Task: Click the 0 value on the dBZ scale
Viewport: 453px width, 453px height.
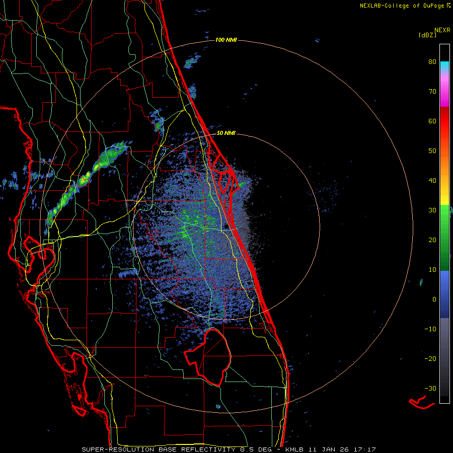Action: [434, 299]
